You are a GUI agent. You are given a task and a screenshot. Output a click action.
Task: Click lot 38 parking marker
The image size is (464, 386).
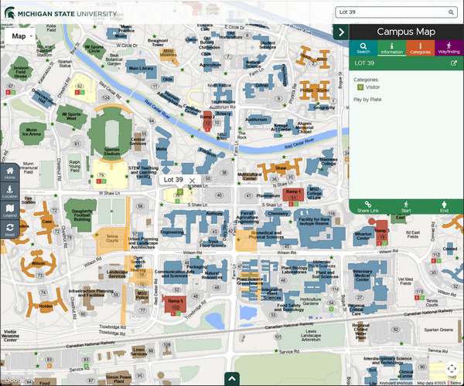pos(224,173)
